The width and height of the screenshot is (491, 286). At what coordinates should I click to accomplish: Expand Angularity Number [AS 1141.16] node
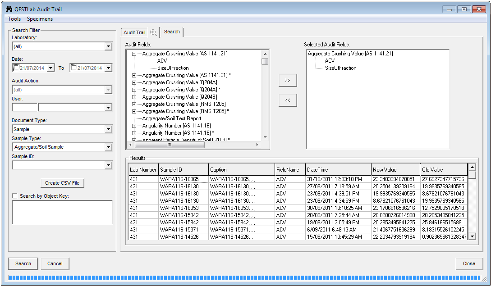click(134, 126)
